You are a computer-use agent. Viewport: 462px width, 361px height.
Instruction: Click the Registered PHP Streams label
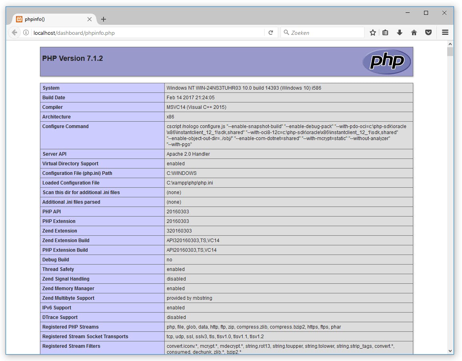coord(70,327)
